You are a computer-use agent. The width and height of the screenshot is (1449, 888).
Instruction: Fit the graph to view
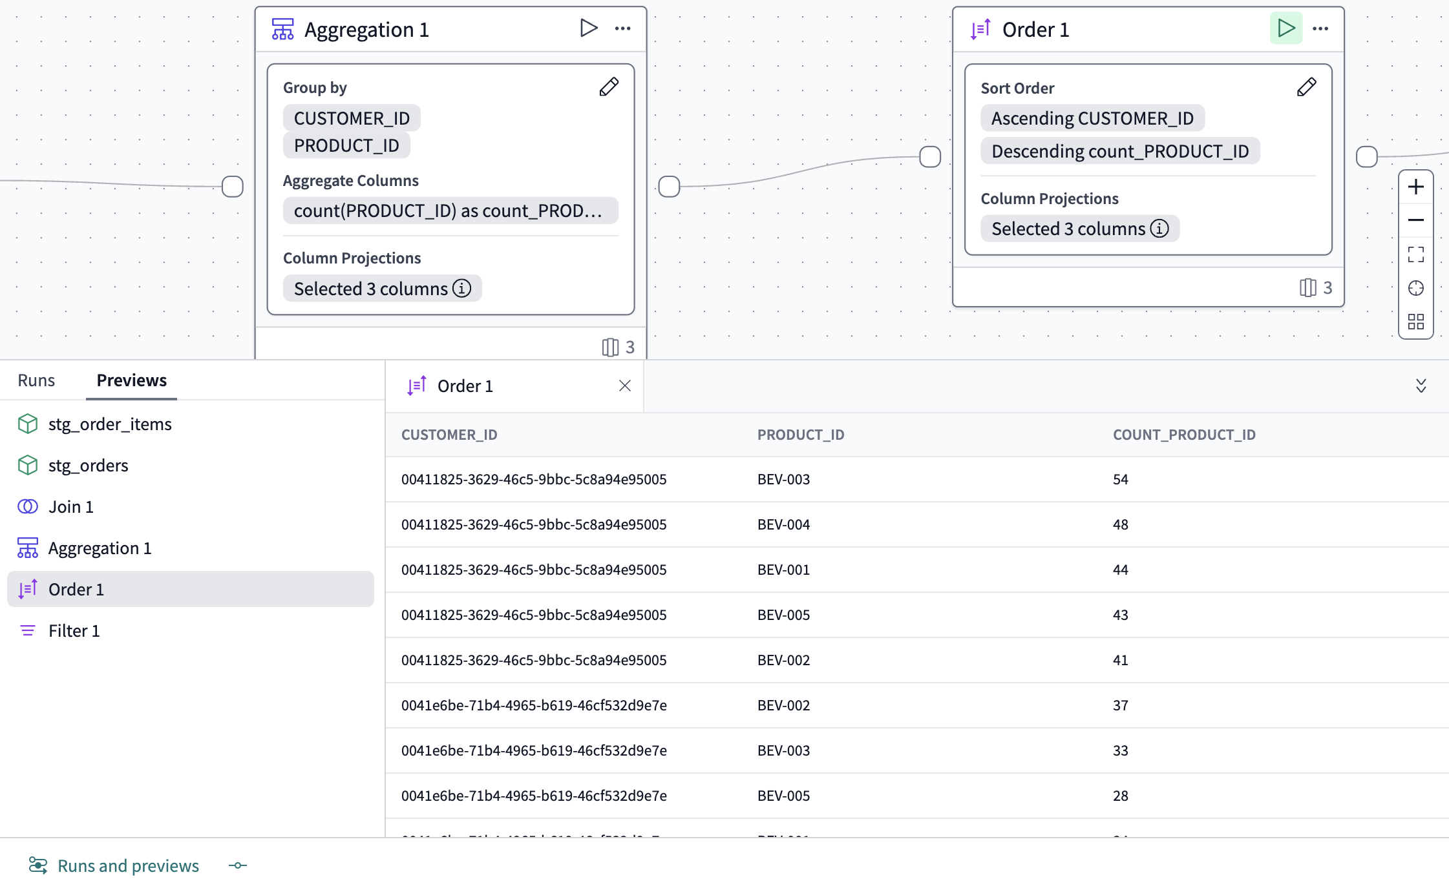point(1415,254)
